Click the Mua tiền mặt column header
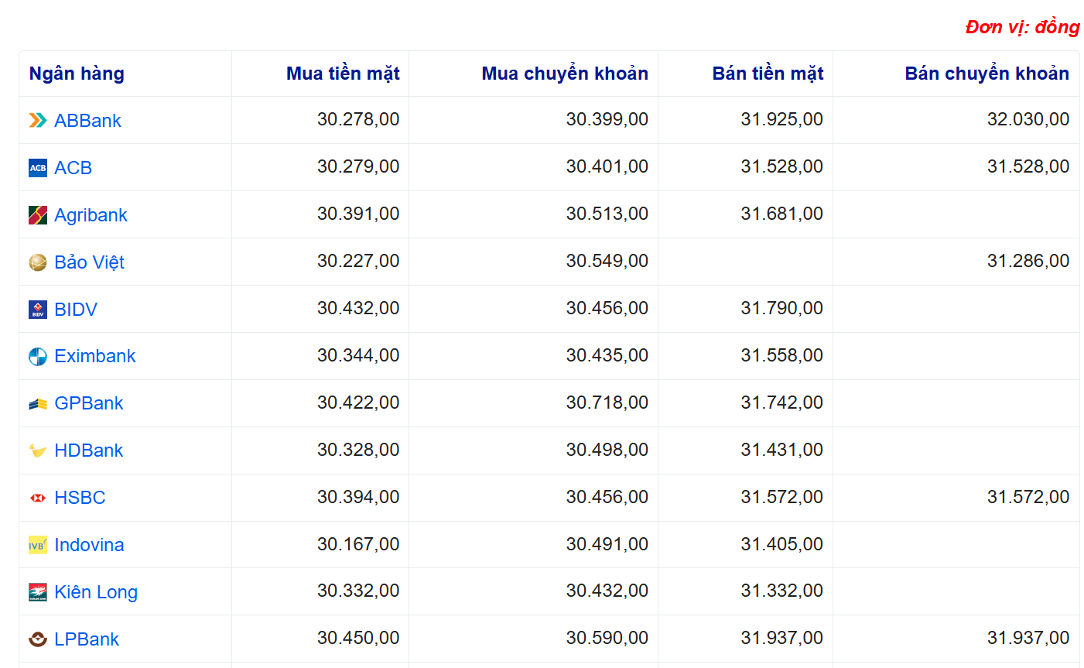 pos(343,74)
